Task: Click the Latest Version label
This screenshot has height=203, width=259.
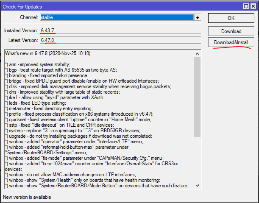Action: 23,40
